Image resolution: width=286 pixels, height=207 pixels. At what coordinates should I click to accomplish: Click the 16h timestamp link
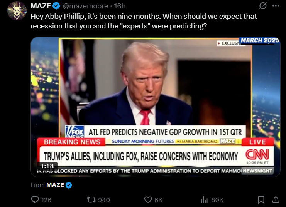120,6
